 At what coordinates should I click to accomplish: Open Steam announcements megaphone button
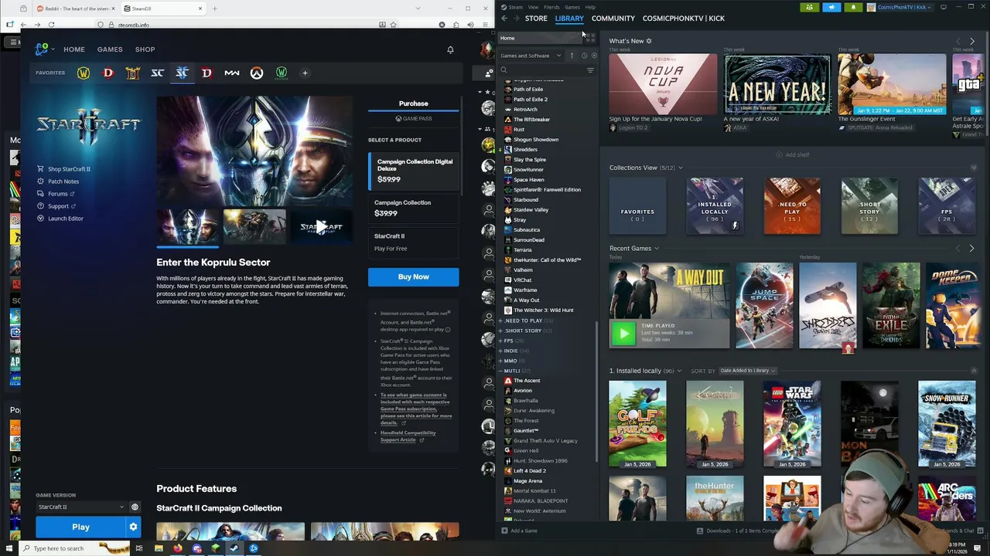click(x=831, y=7)
